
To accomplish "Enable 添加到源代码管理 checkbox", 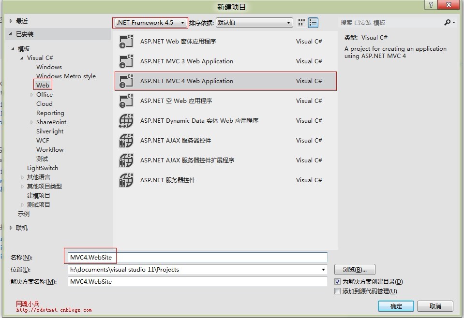I will click(337, 291).
